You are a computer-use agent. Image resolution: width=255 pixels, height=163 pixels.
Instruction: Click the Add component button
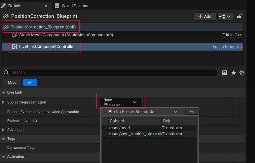[204, 16]
